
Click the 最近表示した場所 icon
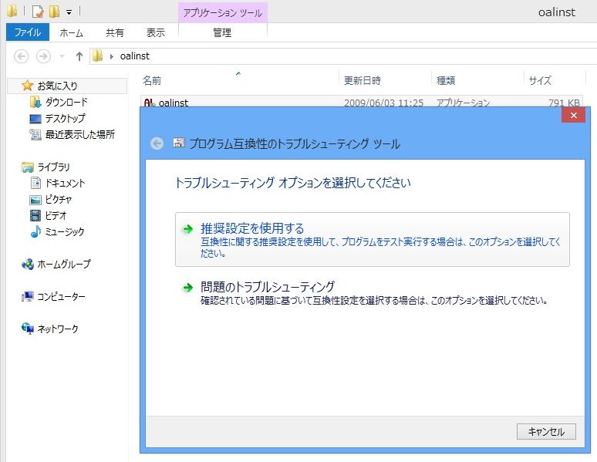[35, 134]
